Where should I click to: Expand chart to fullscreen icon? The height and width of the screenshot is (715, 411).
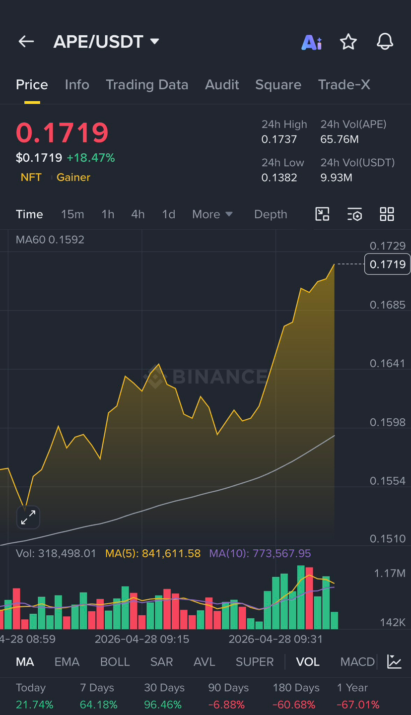pos(28,518)
